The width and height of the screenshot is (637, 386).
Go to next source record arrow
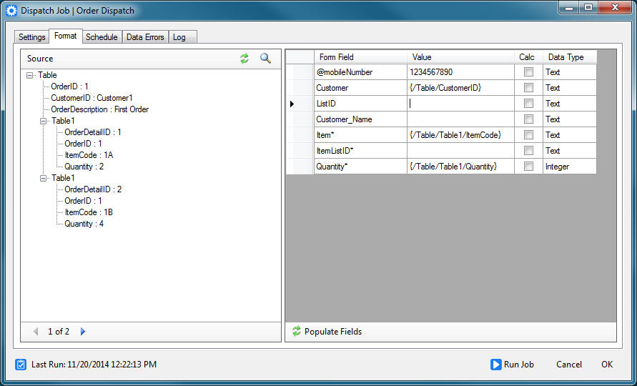tap(83, 332)
